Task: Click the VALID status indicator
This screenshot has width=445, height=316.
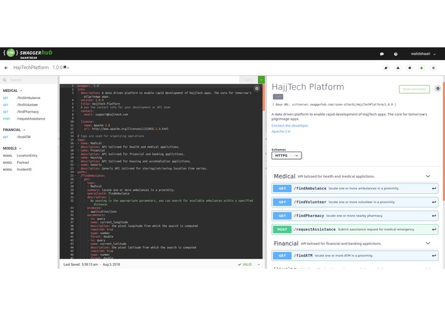Action: tap(245, 264)
